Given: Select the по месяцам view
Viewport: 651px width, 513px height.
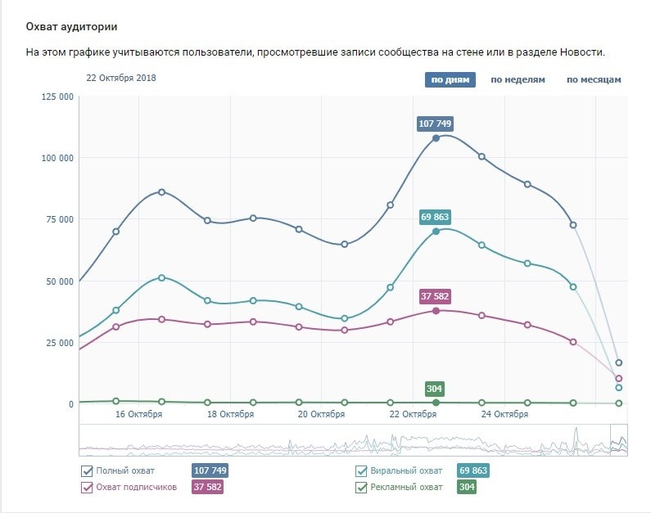Looking at the screenshot, I should coord(594,79).
